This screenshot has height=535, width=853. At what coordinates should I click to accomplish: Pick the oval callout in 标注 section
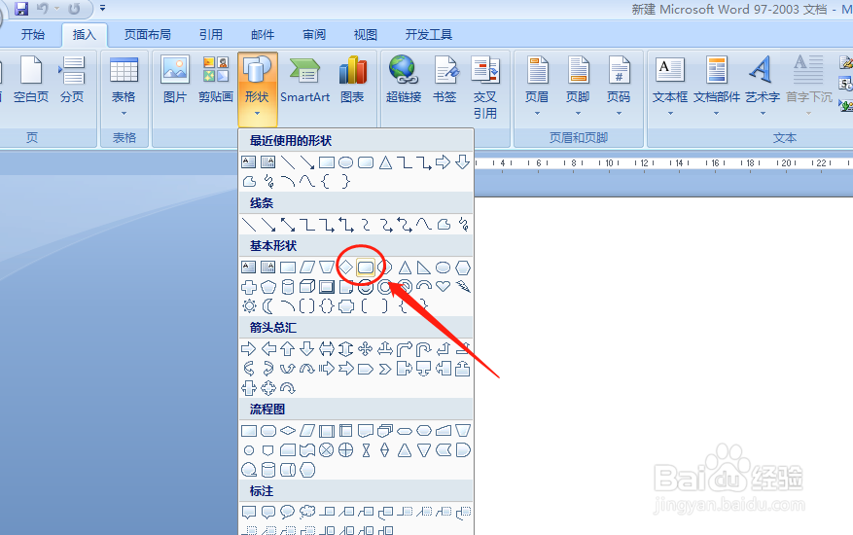(288, 512)
